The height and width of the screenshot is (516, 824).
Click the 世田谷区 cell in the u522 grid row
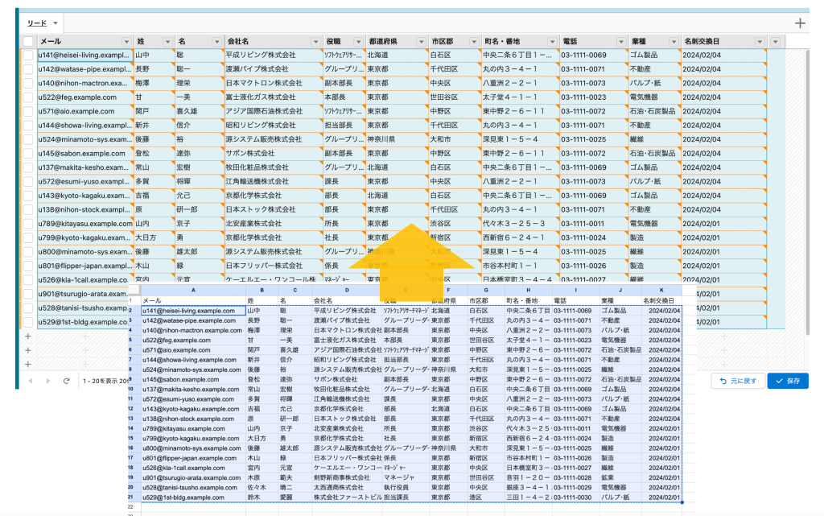(x=455, y=97)
